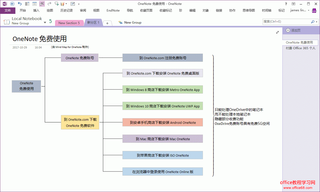The image size is (320, 192).
Task: Click the checkbox tag icon in toolbar
Action: click(73, 4)
